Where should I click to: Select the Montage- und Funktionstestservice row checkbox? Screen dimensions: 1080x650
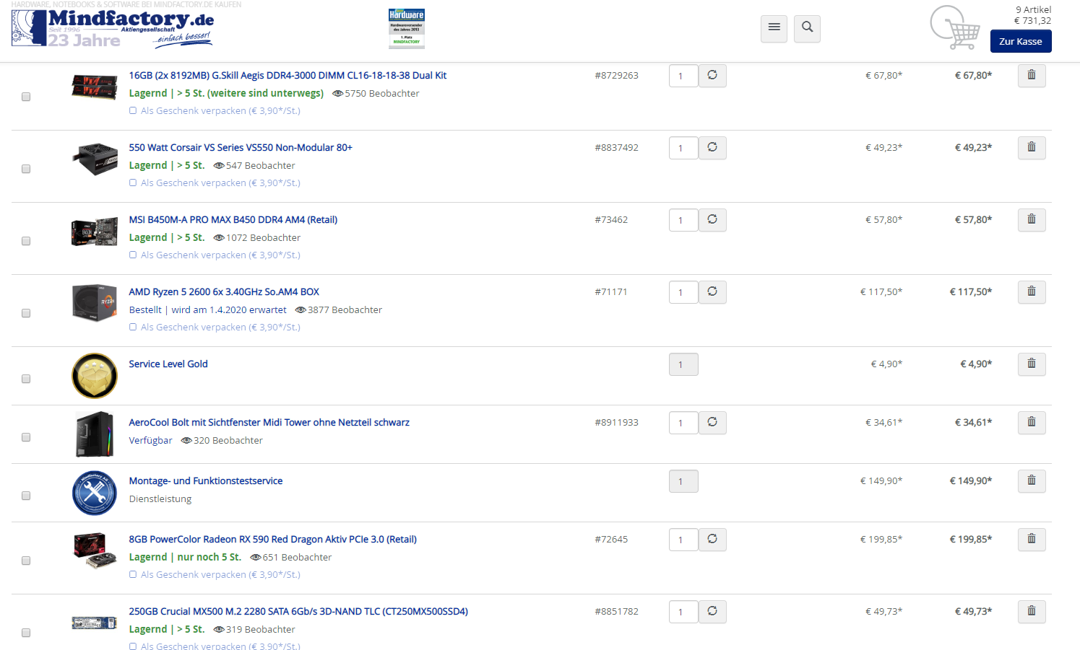point(26,496)
